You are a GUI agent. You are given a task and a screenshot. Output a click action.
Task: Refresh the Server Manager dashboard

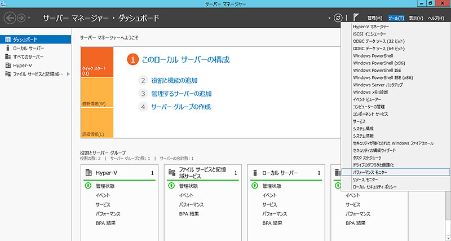pos(338,18)
